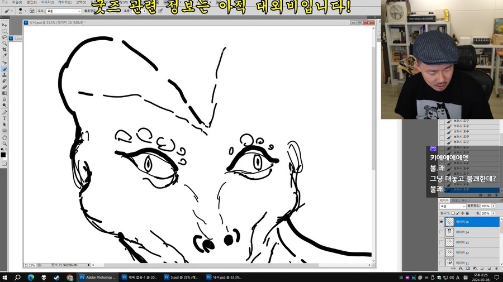Open the Edit menu

[32, 2]
